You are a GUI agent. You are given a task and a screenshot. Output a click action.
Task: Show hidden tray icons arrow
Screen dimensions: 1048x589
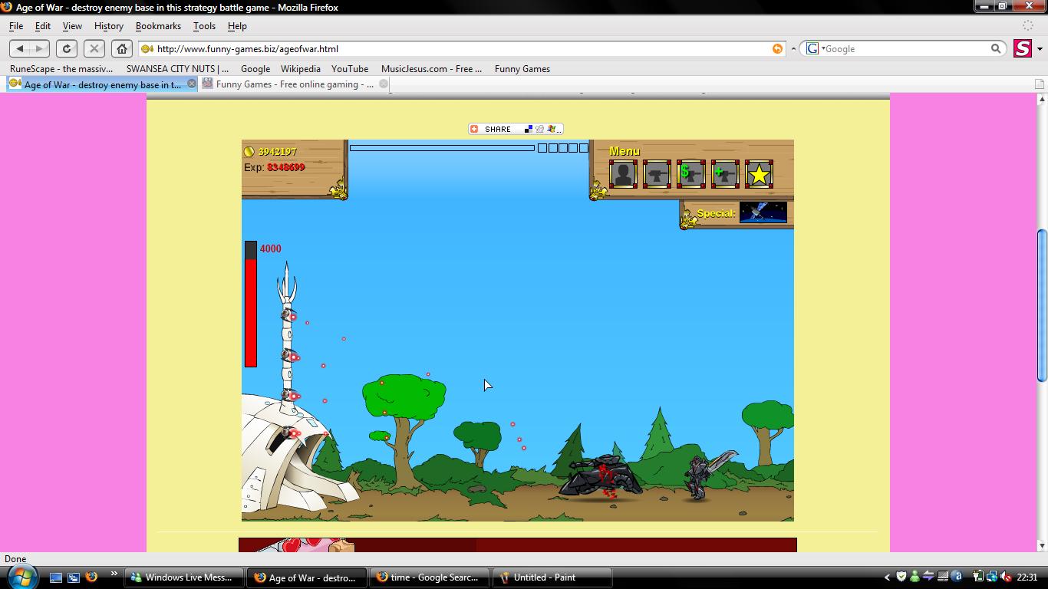(888, 577)
